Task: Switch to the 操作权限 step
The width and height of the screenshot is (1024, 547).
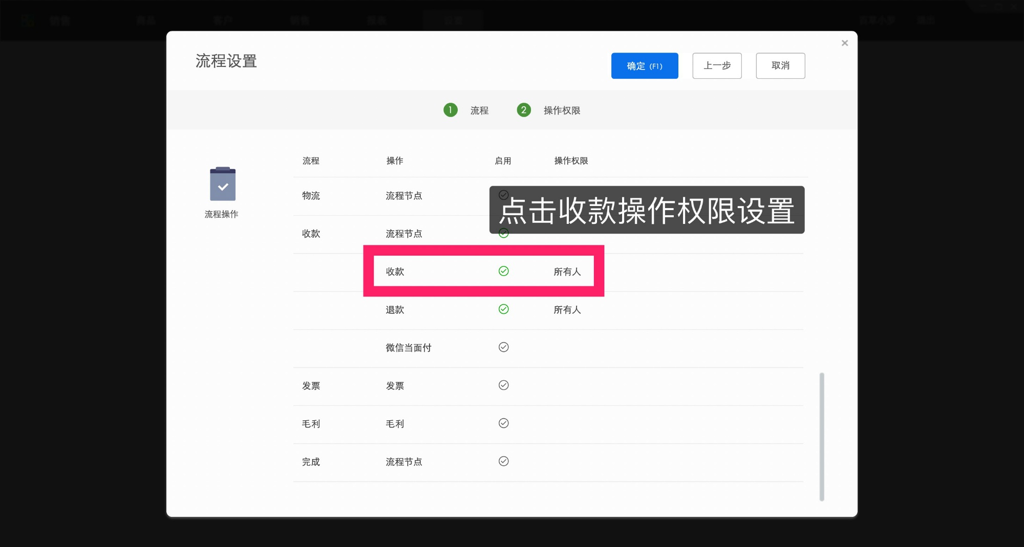Action: pyautogui.click(x=562, y=110)
